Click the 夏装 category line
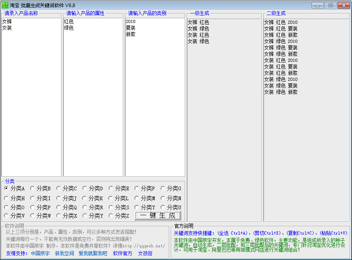 click(131, 28)
